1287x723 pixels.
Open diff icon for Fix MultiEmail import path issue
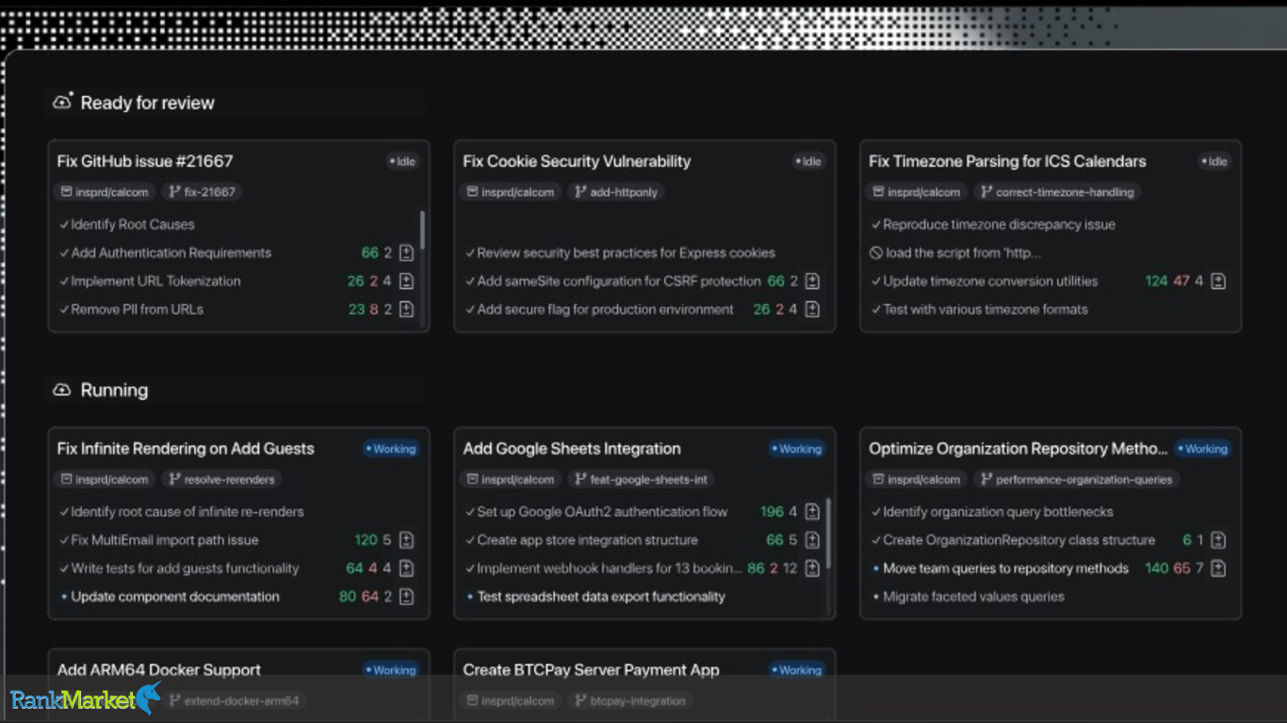coord(406,540)
